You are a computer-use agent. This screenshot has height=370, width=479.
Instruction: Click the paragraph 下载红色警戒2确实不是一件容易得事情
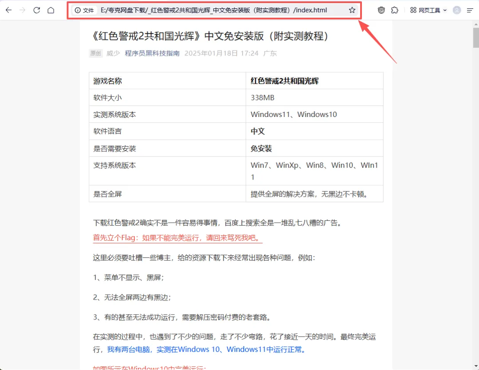[x=217, y=223]
